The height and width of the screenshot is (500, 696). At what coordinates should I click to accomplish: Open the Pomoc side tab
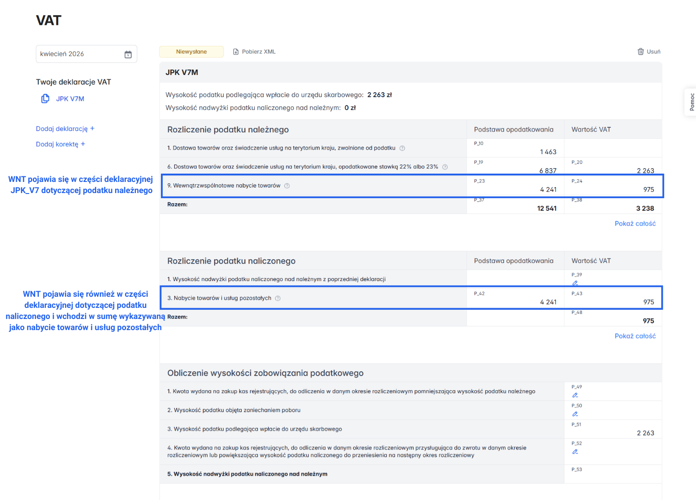pos(691,102)
